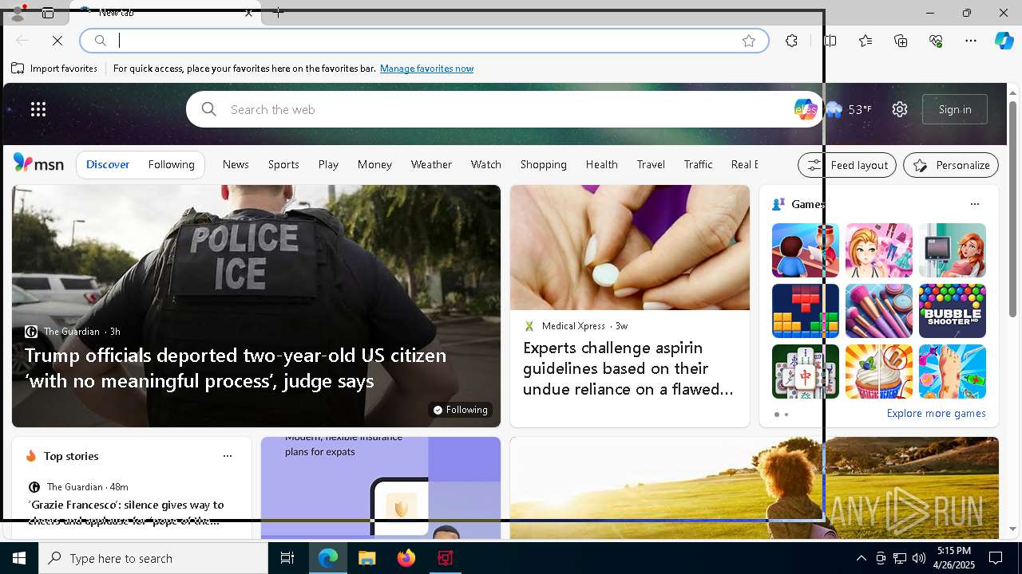Open the pill in hand thumbnail
This screenshot has width=1022, height=574.
click(x=630, y=247)
